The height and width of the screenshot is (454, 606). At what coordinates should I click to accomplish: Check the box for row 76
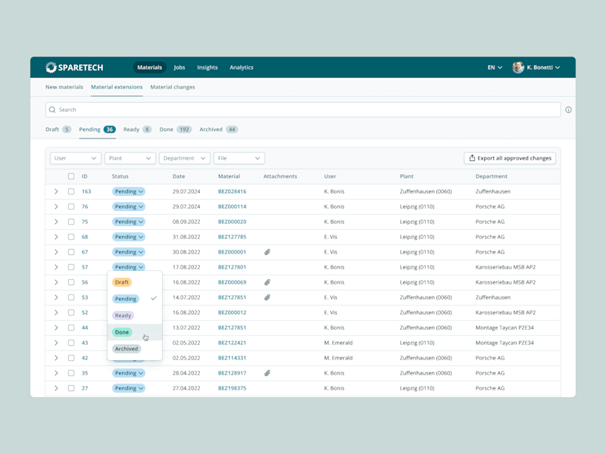pyautogui.click(x=71, y=207)
